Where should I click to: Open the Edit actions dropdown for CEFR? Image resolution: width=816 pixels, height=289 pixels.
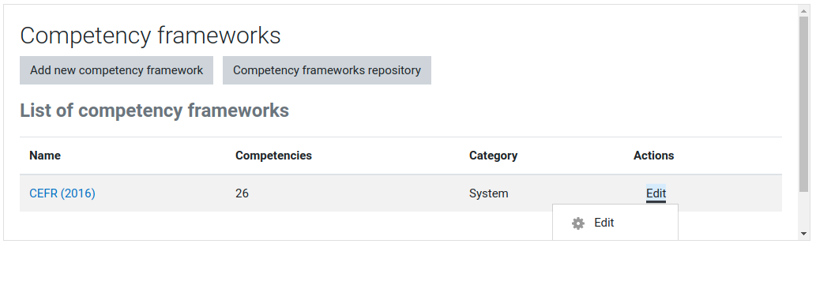(656, 193)
